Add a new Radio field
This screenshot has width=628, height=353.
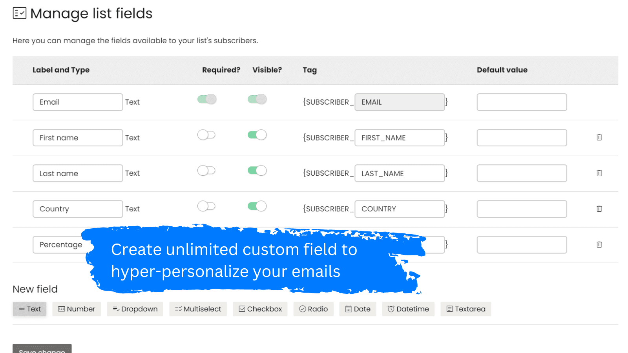(x=313, y=309)
